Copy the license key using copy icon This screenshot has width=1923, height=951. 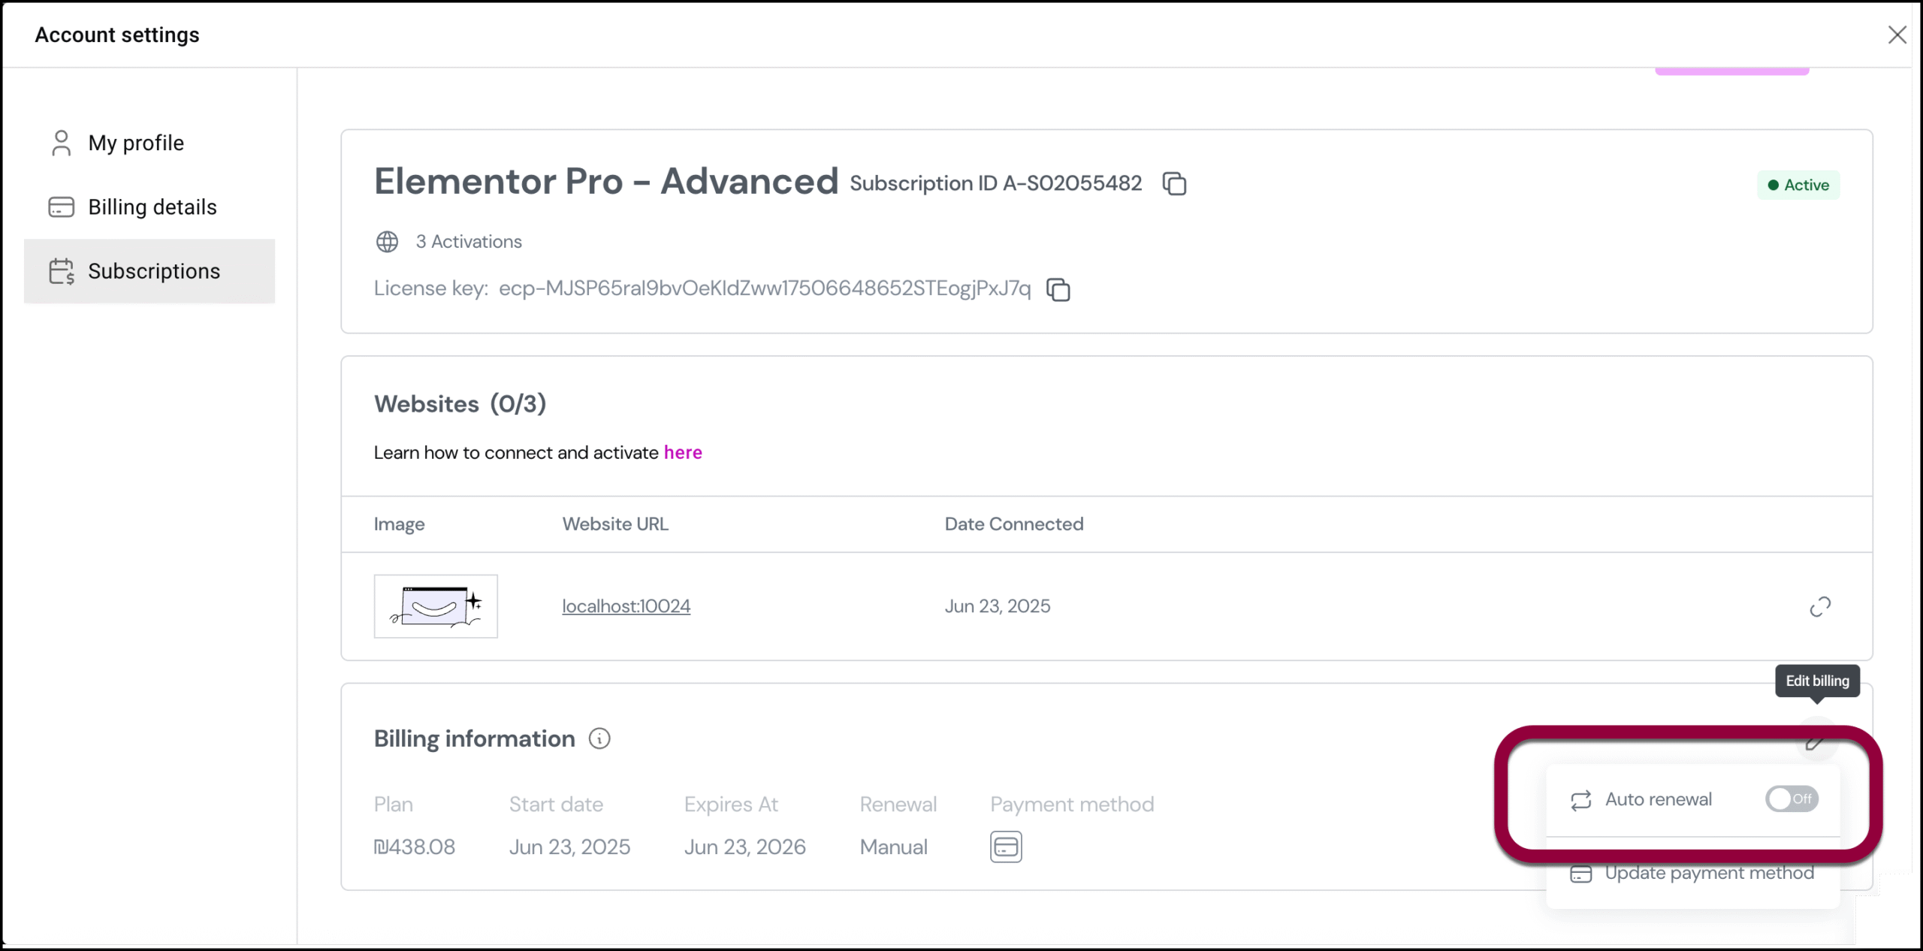1058,289
